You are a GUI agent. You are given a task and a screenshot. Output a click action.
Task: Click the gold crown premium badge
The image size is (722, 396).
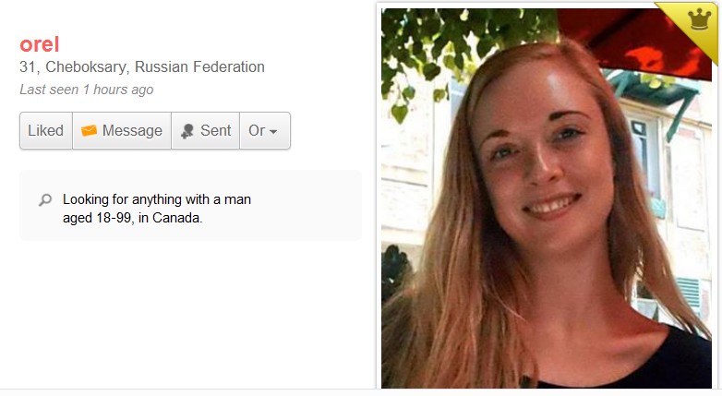(x=699, y=18)
